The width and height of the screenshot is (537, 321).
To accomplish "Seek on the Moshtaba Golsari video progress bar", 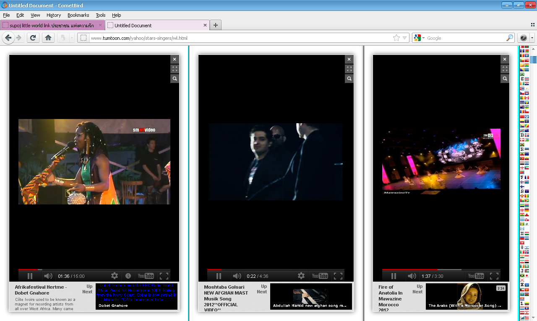I will [276, 269].
